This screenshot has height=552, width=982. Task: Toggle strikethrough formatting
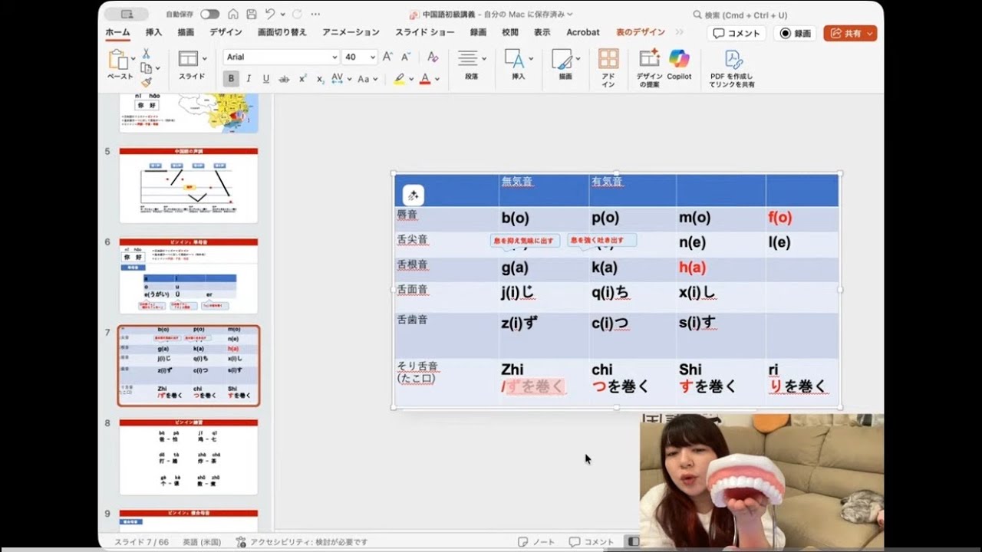point(284,78)
